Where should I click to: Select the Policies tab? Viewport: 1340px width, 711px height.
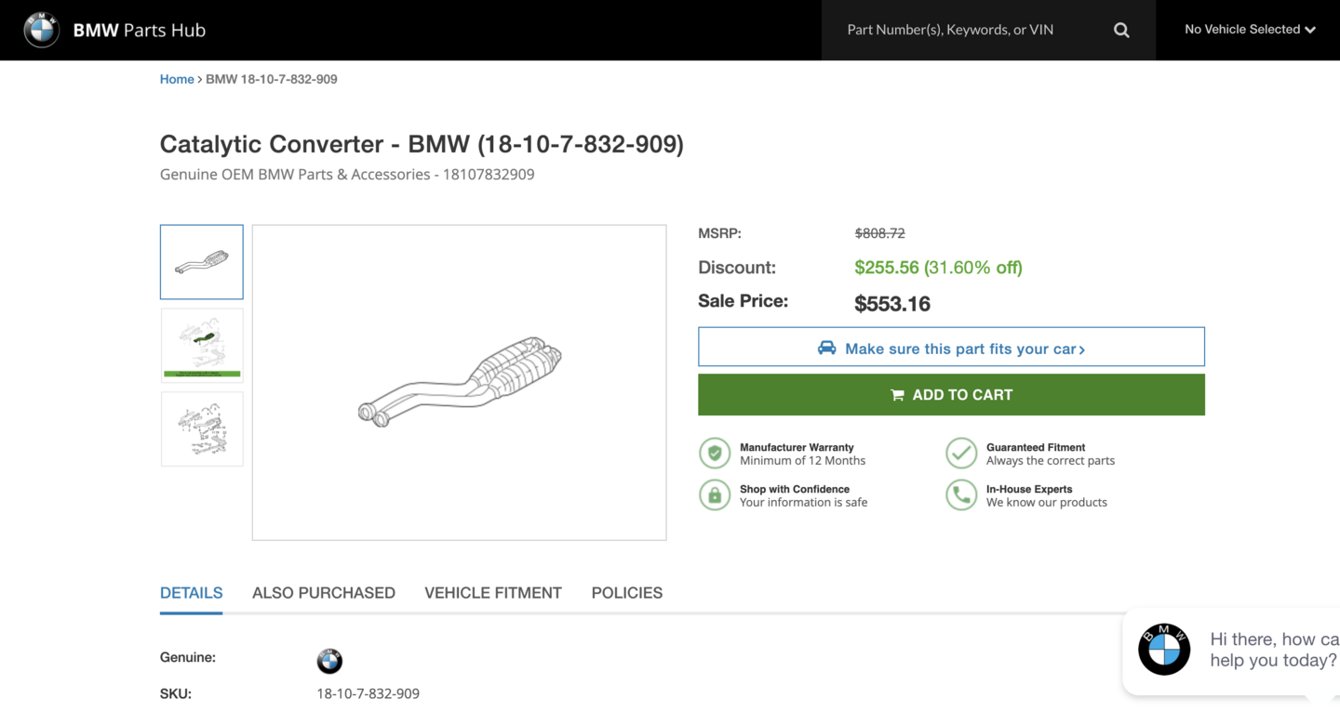pos(627,593)
